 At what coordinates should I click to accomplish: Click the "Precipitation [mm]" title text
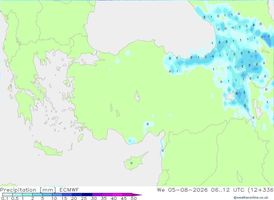coord(28,190)
